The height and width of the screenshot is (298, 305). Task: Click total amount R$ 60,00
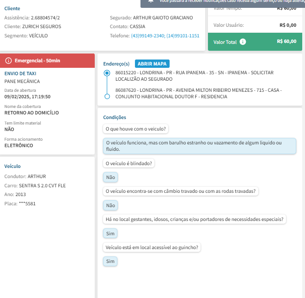tap(287, 42)
